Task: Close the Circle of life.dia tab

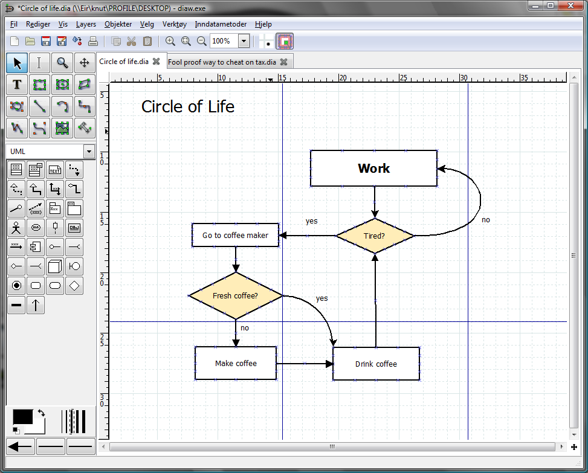Action: click(x=157, y=62)
